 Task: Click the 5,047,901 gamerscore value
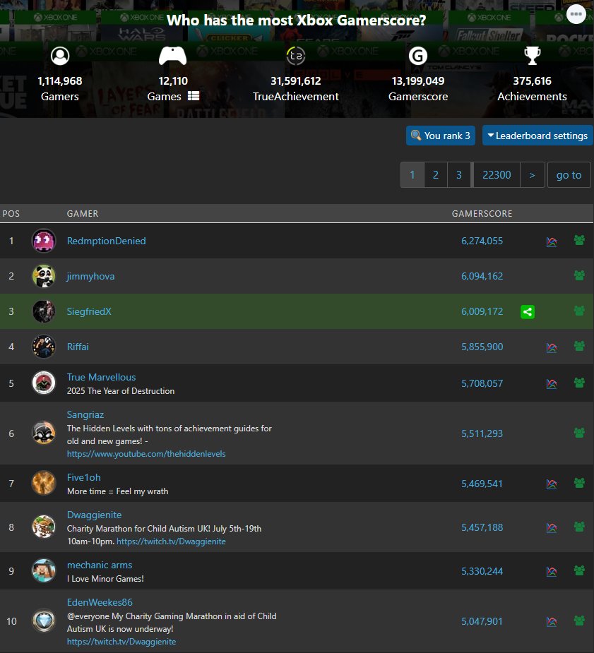point(482,621)
